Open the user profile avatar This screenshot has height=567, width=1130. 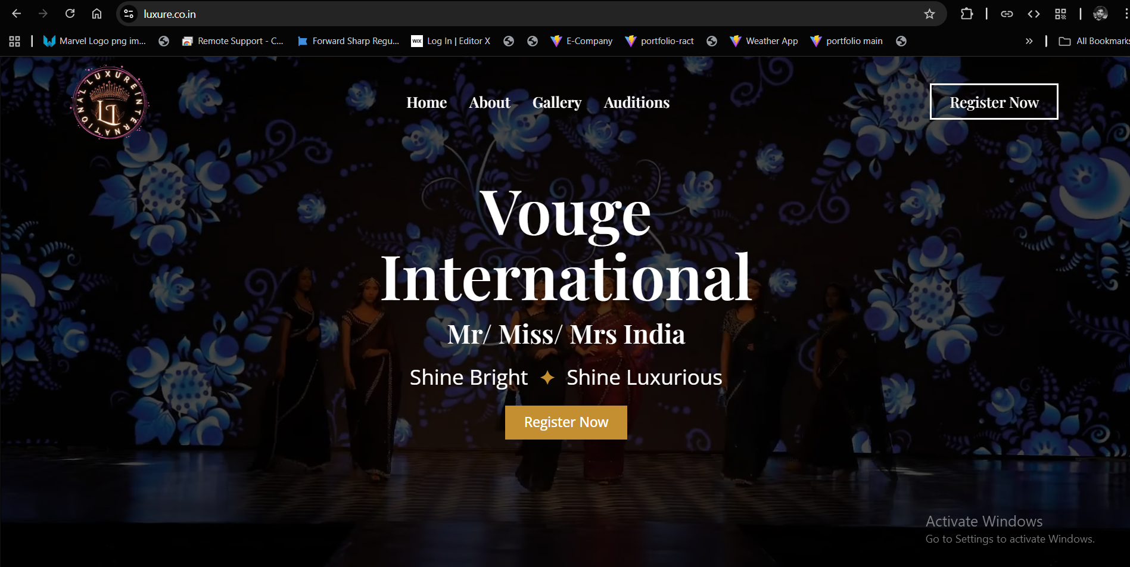1100,14
